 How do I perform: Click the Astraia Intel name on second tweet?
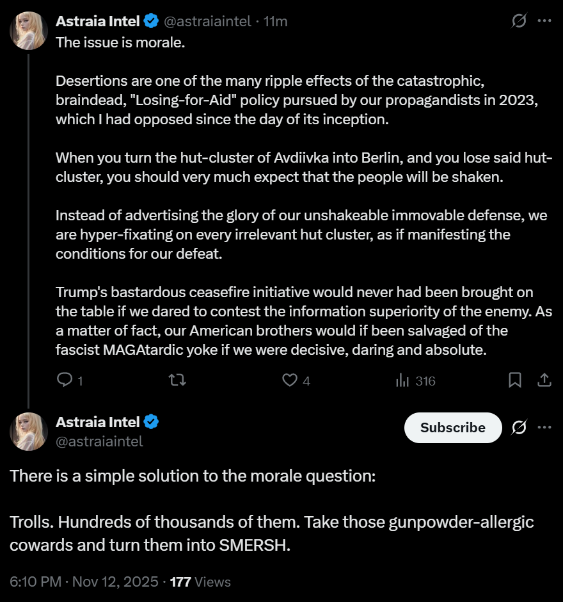[98, 422]
